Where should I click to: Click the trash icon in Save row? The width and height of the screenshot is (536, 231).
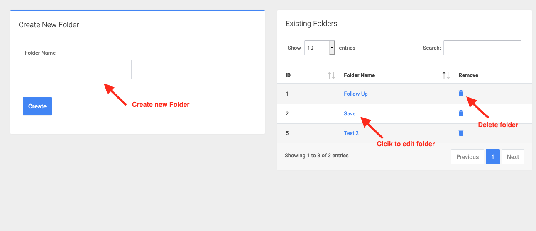(x=461, y=113)
